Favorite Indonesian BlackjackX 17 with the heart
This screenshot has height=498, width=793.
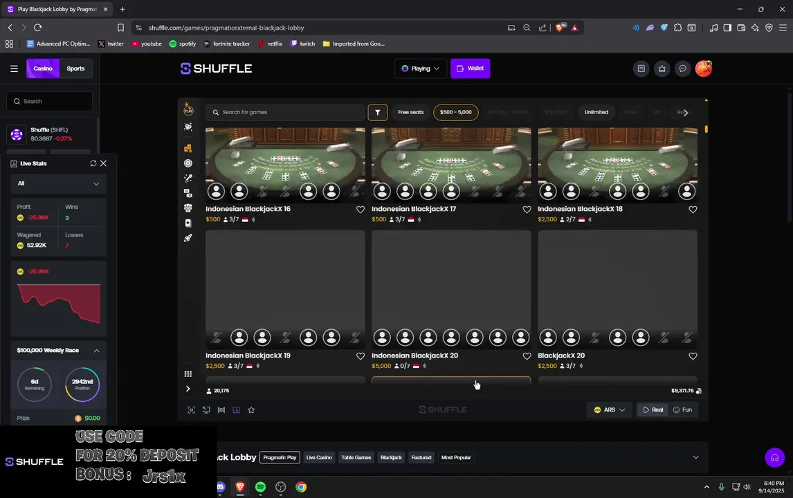(527, 210)
